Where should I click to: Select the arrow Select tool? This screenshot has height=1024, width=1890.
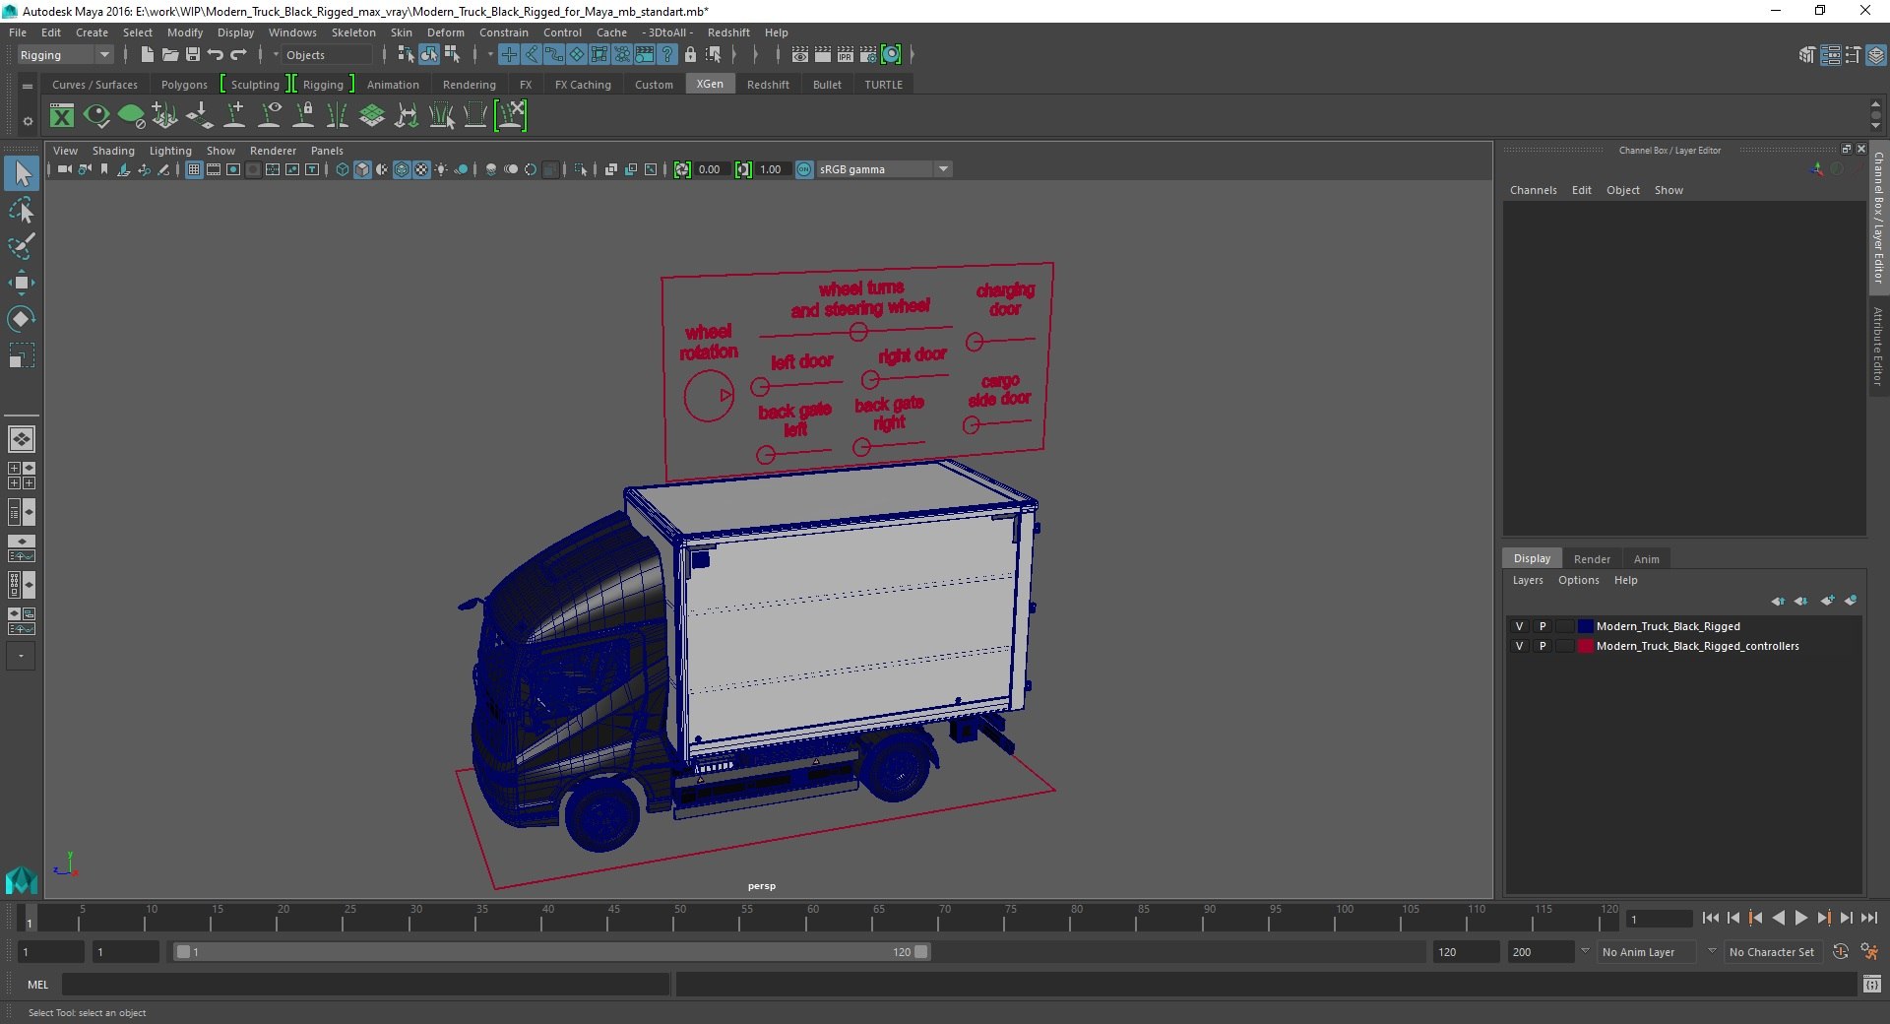point(22,174)
